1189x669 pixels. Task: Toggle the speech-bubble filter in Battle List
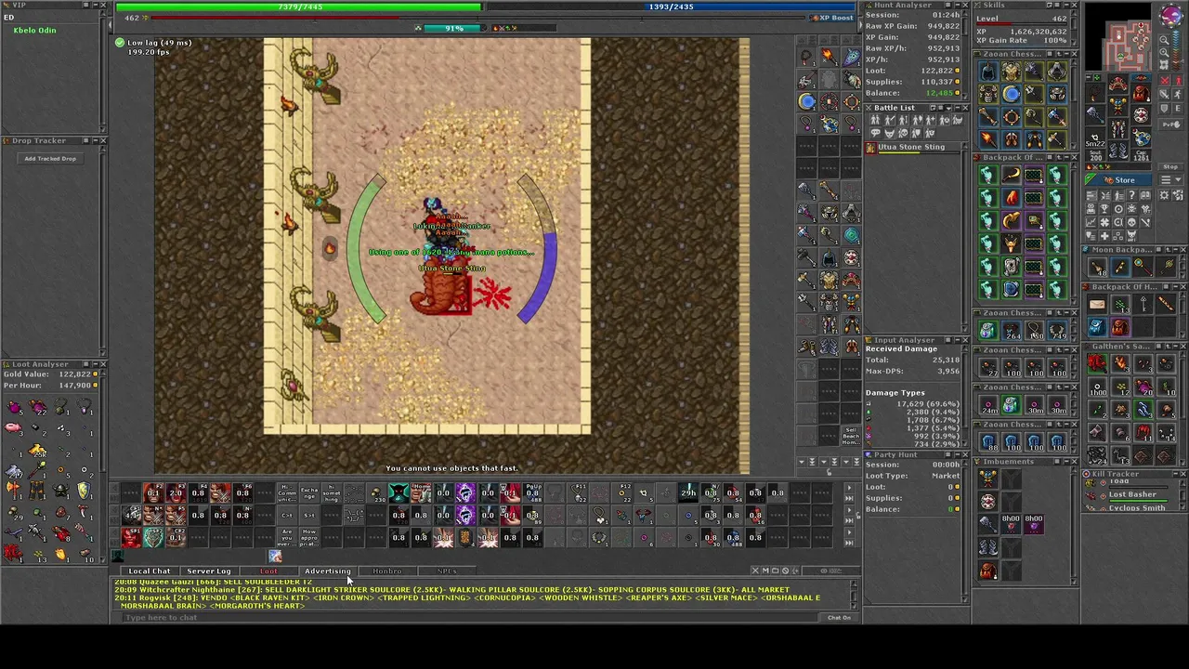(875, 133)
